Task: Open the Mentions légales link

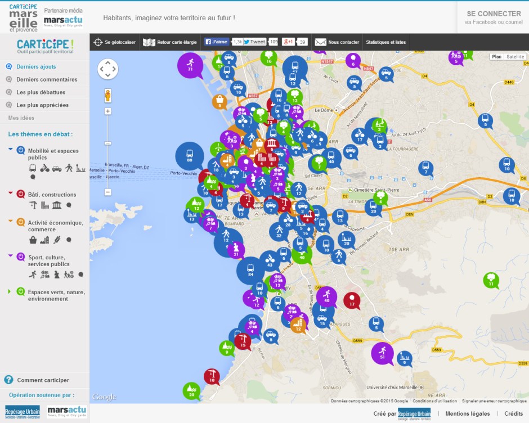Action: (x=468, y=413)
